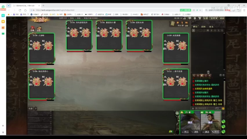
Task: Reload the browser page
Action: [20, 10]
